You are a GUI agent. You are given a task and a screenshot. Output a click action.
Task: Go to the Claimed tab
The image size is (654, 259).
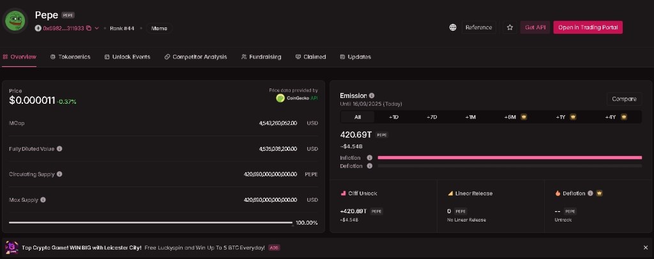pos(311,57)
